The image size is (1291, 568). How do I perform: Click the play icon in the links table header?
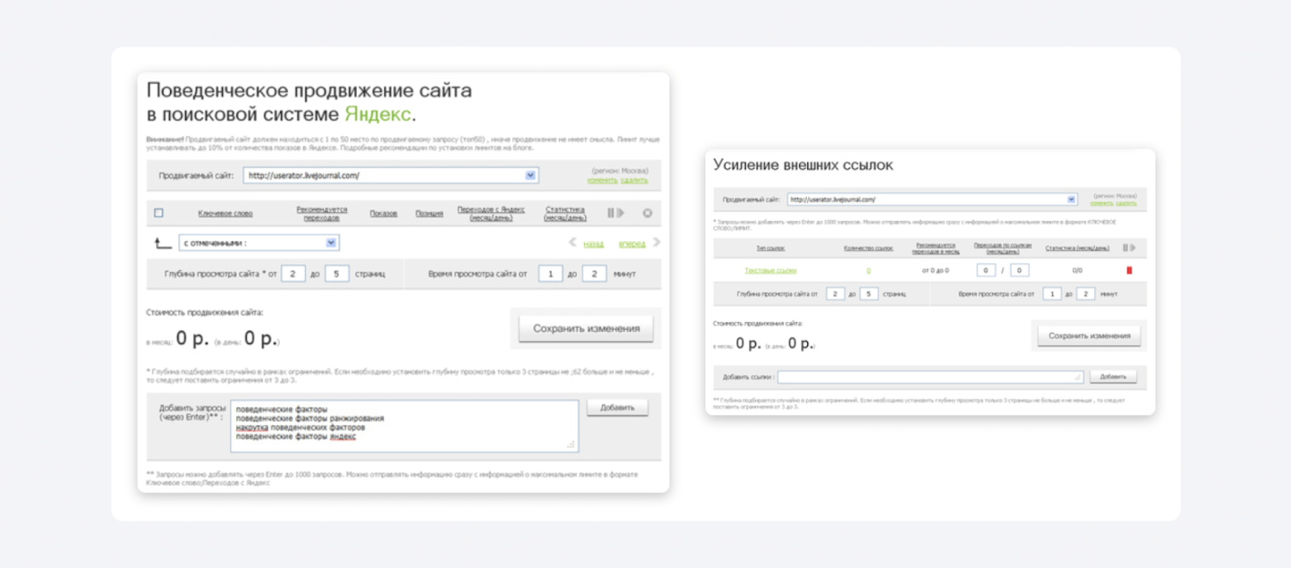(1133, 248)
